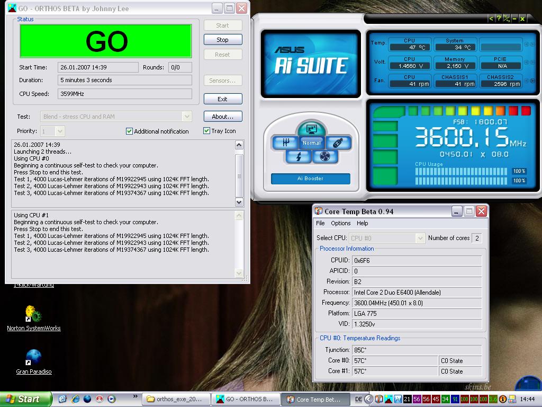The image size is (542, 407).
Task: Click the AI Suite collapse arrow icon
Action: click(x=491, y=19)
